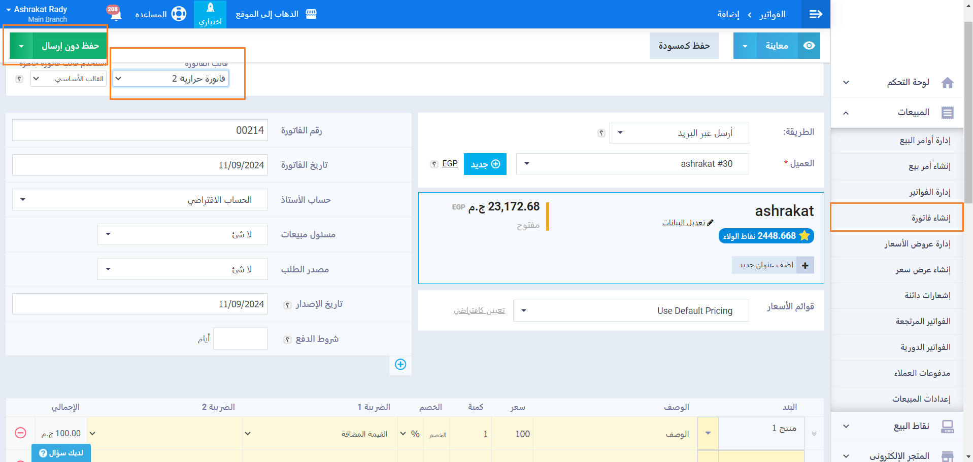Click the invoice number input field

140,130
